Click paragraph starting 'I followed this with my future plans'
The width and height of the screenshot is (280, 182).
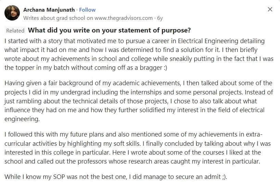click(x=138, y=148)
